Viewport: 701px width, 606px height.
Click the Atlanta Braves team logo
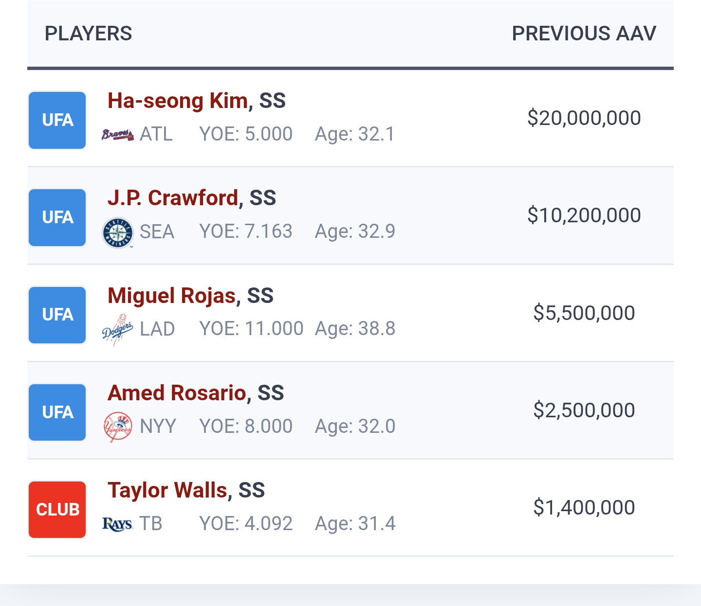click(x=117, y=135)
